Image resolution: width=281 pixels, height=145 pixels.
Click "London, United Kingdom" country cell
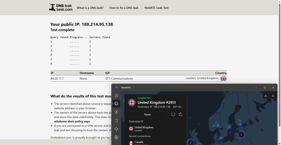click(x=202, y=78)
